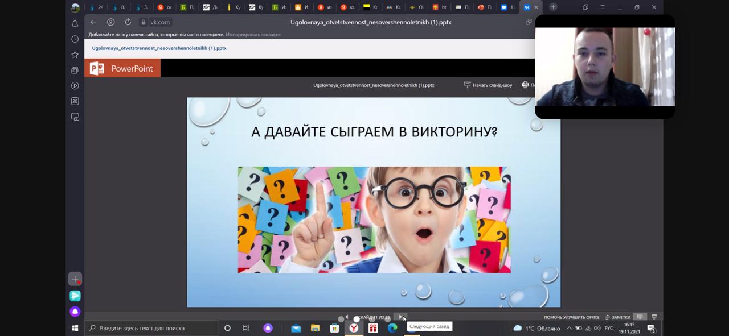The width and height of the screenshot is (729, 336).
Task: Expand hidden system tray icons
Action: (568, 328)
